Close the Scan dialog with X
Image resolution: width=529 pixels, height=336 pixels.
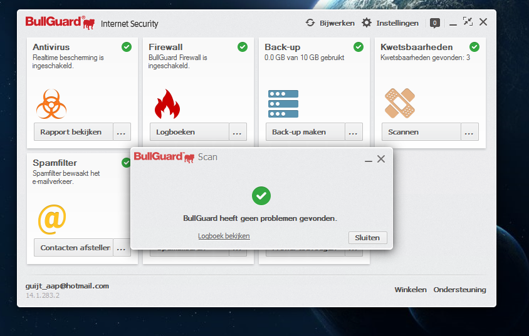[x=381, y=159]
